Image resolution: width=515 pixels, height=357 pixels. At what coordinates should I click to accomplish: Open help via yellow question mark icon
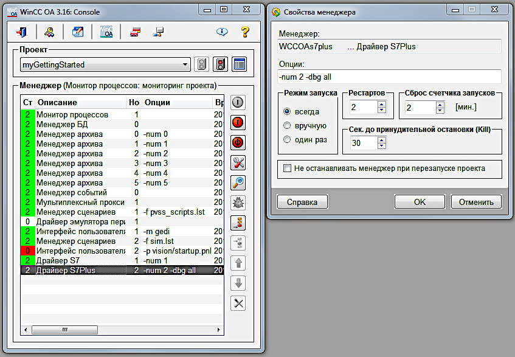click(245, 32)
